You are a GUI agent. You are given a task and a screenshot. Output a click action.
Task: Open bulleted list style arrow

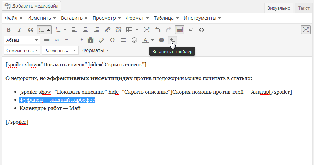tap(49, 30)
